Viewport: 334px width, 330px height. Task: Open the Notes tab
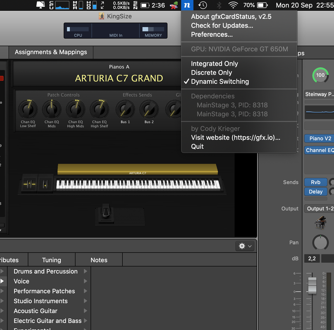(99, 260)
